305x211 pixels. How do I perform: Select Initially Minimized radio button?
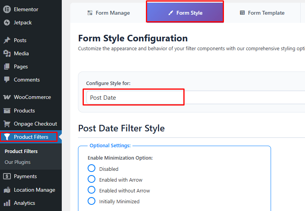pos(91,201)
